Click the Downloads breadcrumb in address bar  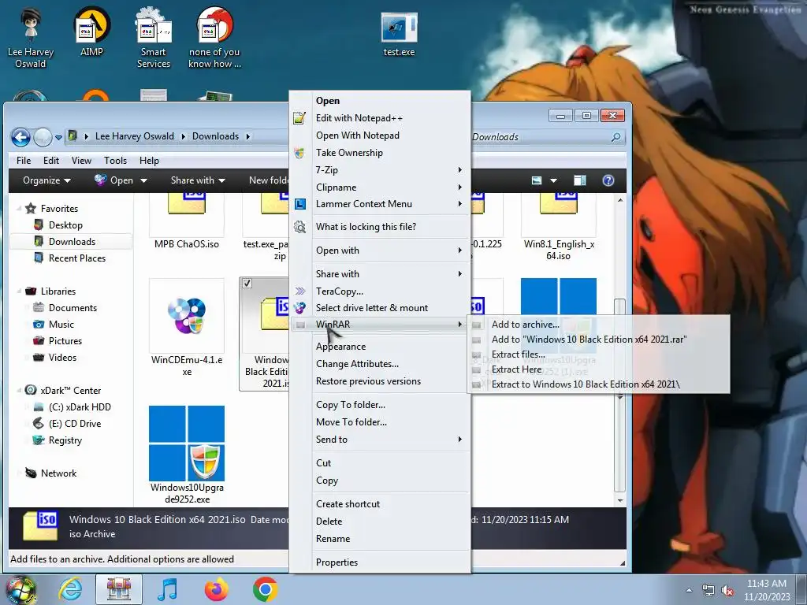(x=215, y=136)
